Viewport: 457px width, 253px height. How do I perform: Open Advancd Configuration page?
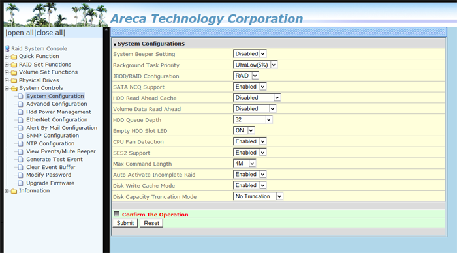[x=57, y=104]
